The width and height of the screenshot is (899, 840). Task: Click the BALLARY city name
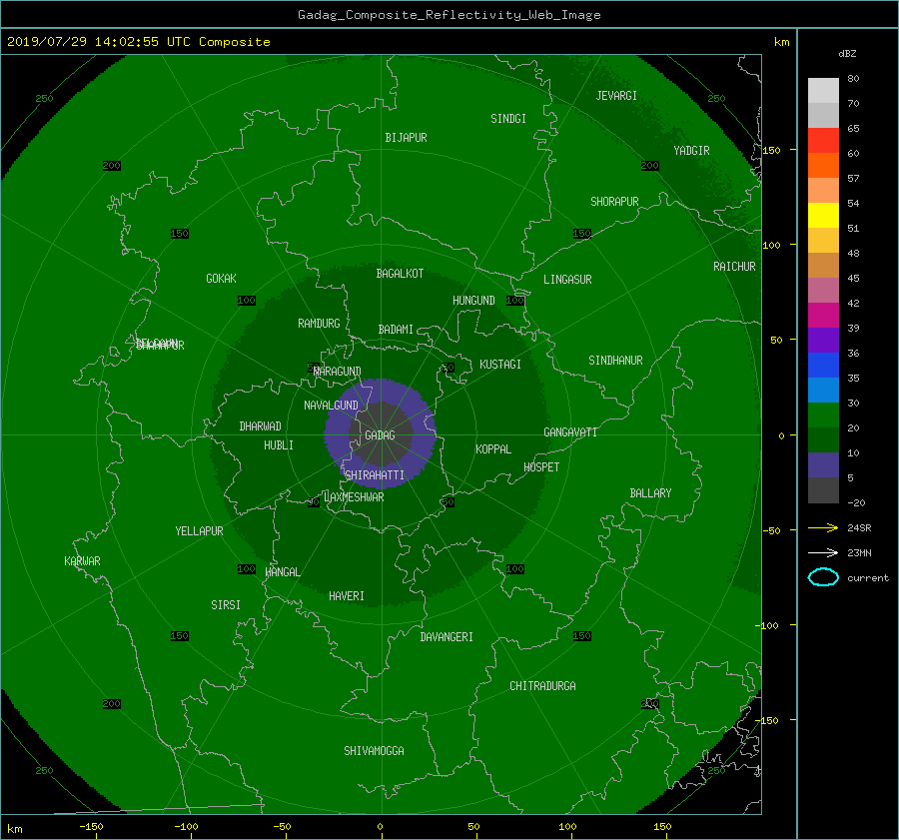click(650, 493)
